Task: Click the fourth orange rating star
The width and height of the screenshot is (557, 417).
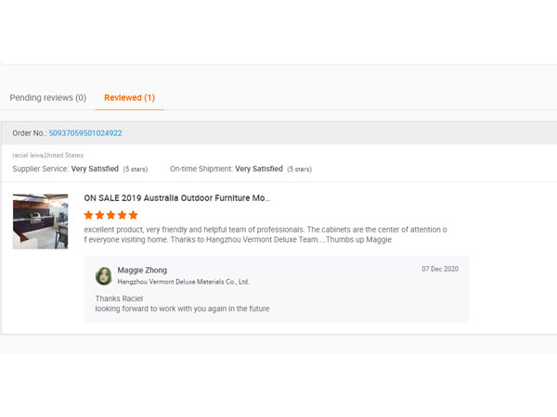Action: coord(123,215)
